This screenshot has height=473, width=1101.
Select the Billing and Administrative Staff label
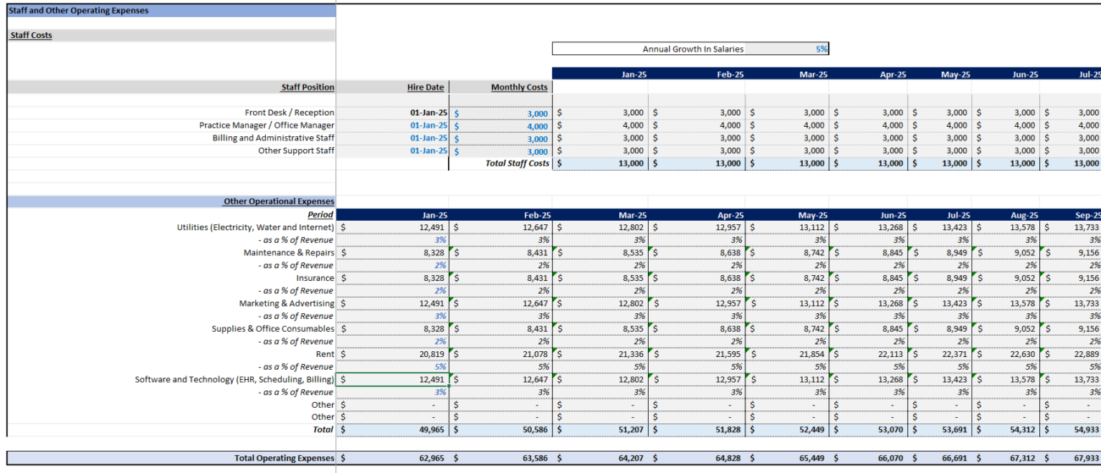click(x=274, y=138)
